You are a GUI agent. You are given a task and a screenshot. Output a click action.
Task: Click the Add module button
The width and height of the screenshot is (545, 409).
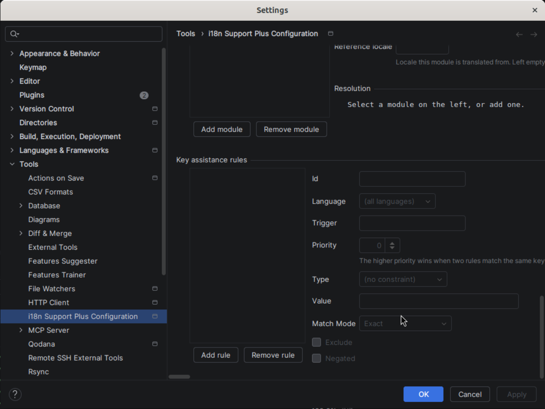tap(222, 129)
